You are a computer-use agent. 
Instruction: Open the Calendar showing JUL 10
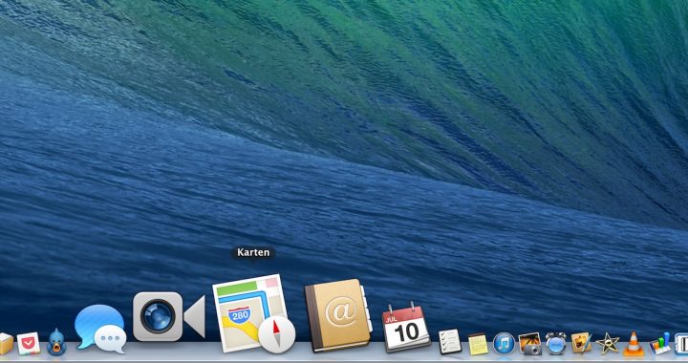click(x=406, y=327)
